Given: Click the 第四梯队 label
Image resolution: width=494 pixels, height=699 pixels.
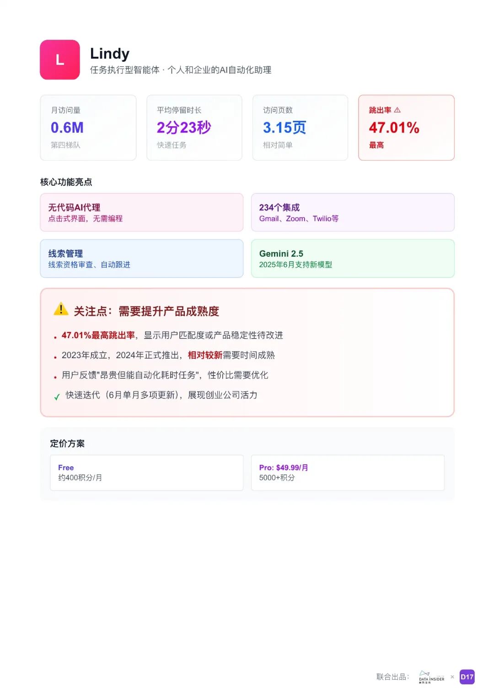Looking at the screenshot, I should point(65,145).
